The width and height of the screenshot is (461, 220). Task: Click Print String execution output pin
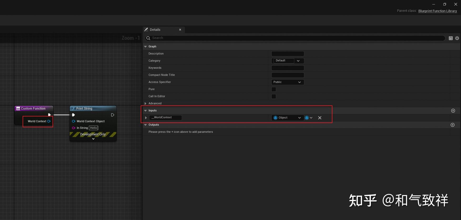tap(113, 115)
